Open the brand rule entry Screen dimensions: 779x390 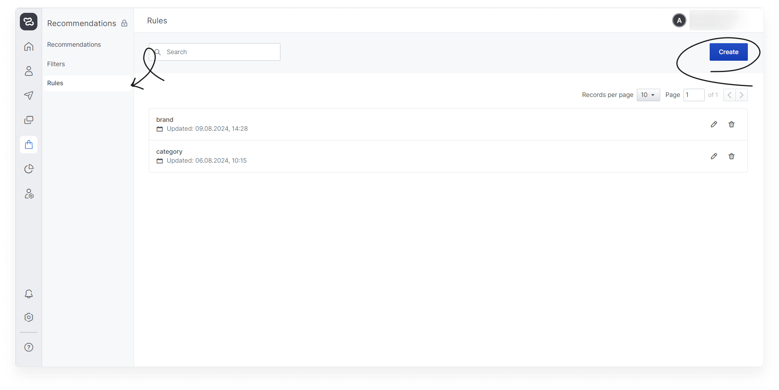coord(165,119)
